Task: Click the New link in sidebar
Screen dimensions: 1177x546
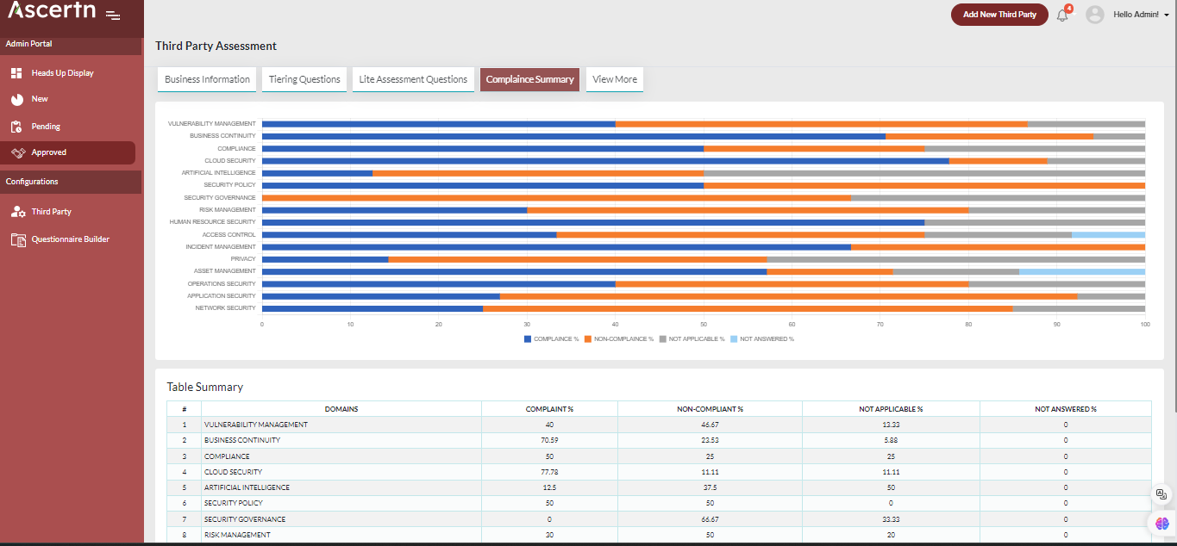Action: tap(40, 99)
